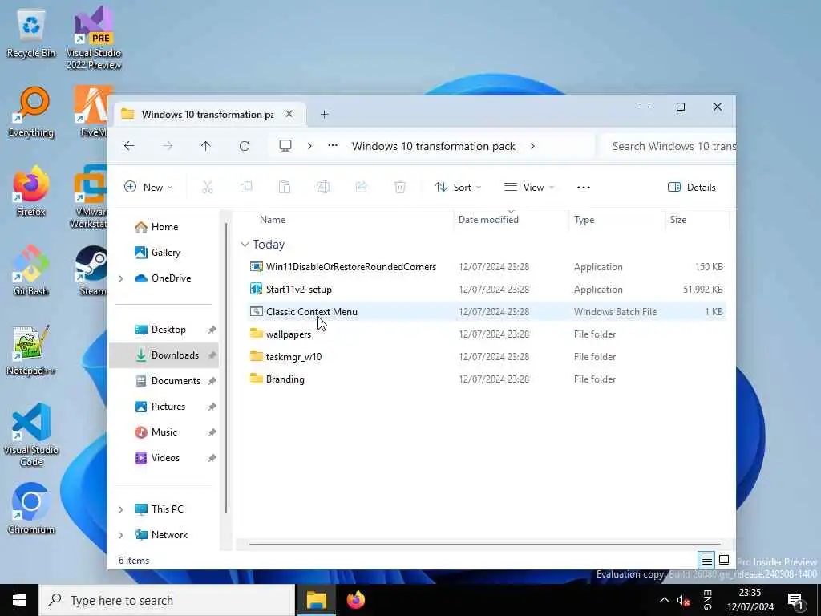Expand the Network tree node
This screenshot has width=821, height=616.
121,535
